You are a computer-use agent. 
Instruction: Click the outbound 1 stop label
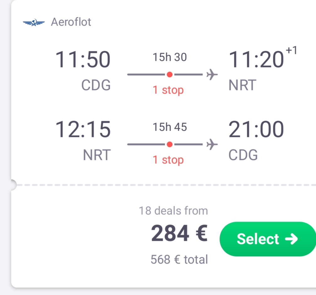(168, 90)
